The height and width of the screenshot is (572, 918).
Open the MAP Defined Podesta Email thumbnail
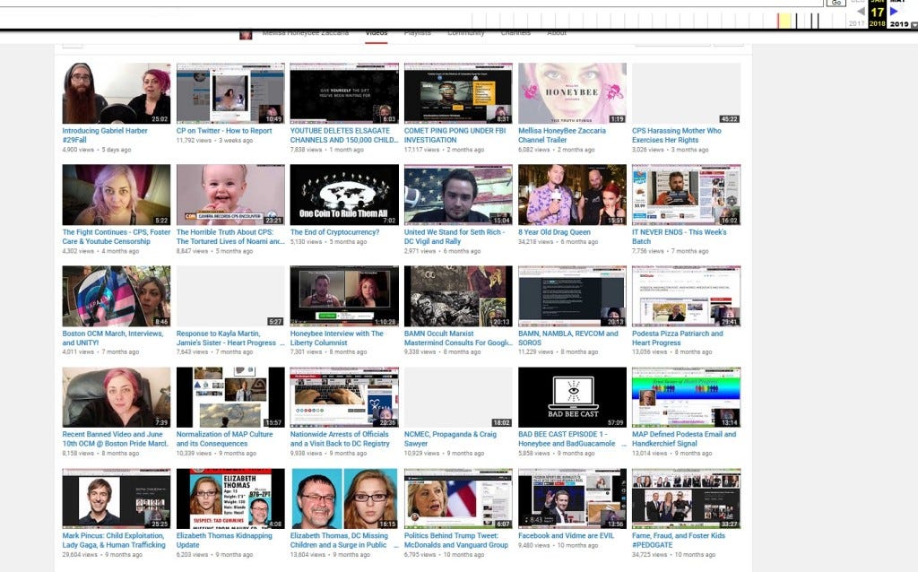[686, 397]
